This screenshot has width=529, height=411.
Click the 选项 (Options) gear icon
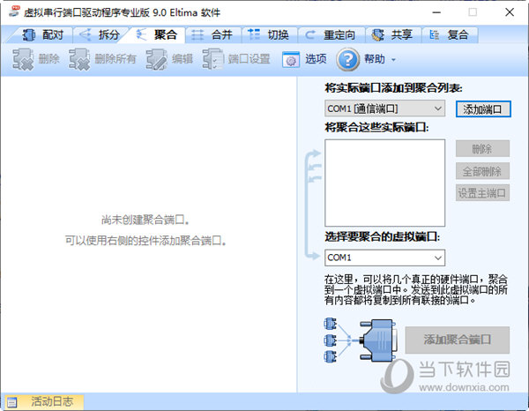(x=291, y=60)
